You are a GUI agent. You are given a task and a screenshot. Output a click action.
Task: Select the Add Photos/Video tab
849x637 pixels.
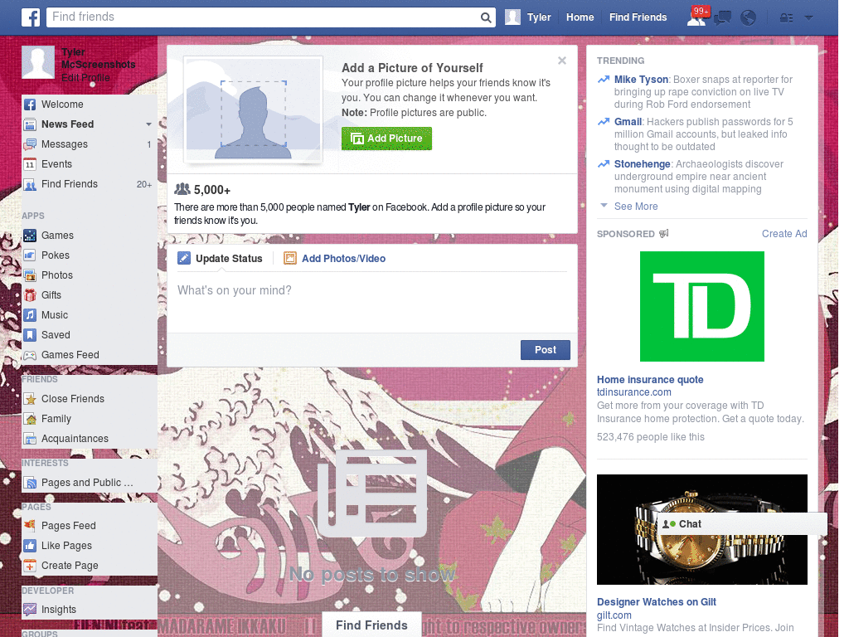coord(335,259)
